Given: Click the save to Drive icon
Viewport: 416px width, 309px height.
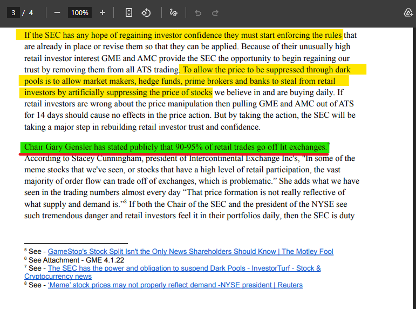Looking at the screenshot, I should 408,13.
